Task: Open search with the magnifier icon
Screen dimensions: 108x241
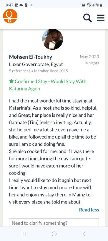Action: [87, 18]
